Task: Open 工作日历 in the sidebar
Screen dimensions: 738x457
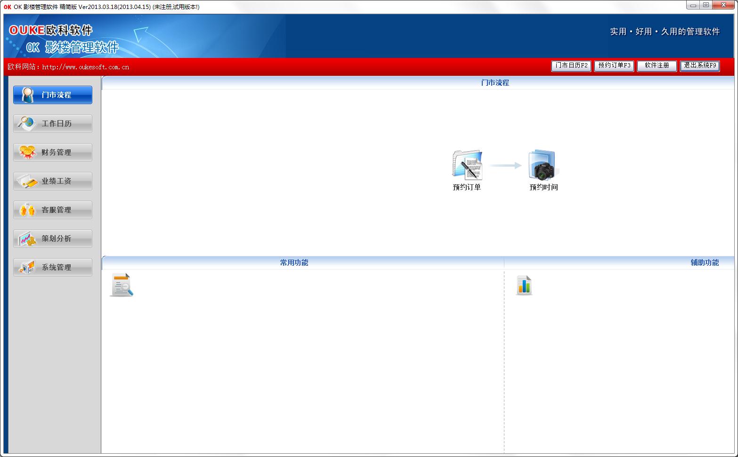Action: 53,123
